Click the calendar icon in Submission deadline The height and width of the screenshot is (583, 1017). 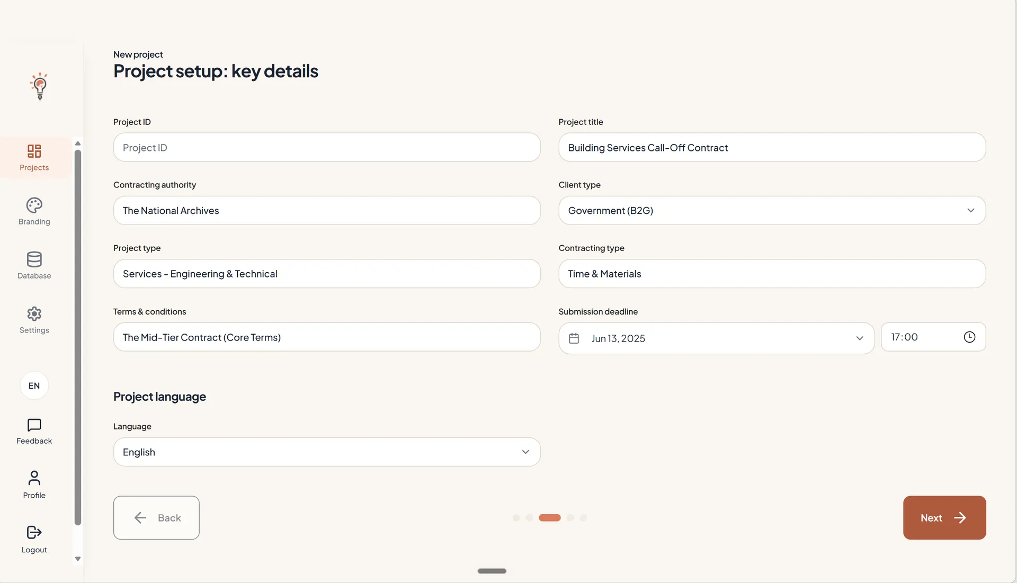click(574, 338)
